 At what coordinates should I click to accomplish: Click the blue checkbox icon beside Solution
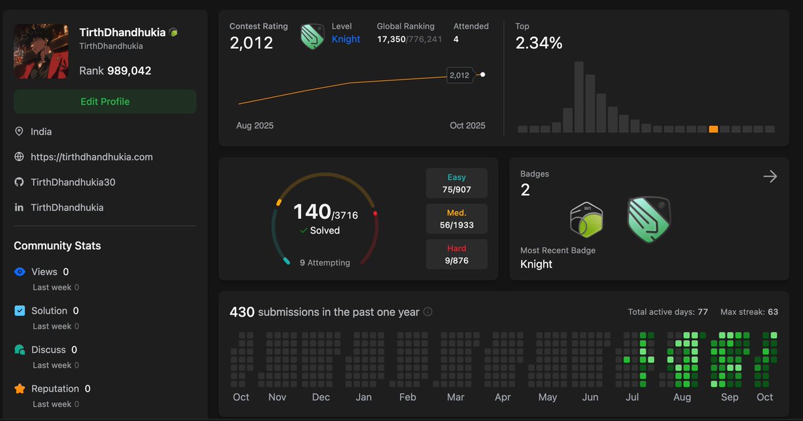click(19, 311)
